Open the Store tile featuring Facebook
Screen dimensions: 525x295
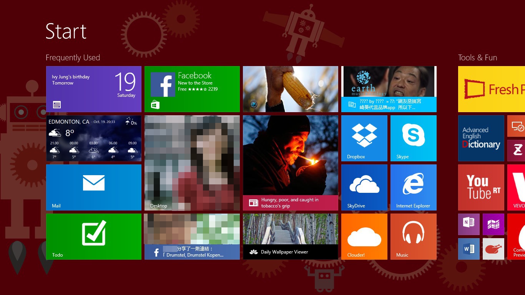pos(192,89)
